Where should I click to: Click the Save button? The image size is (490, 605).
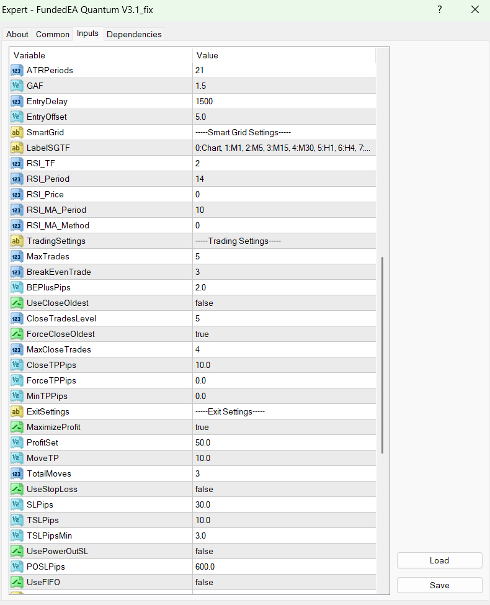[x=440, y=585]
